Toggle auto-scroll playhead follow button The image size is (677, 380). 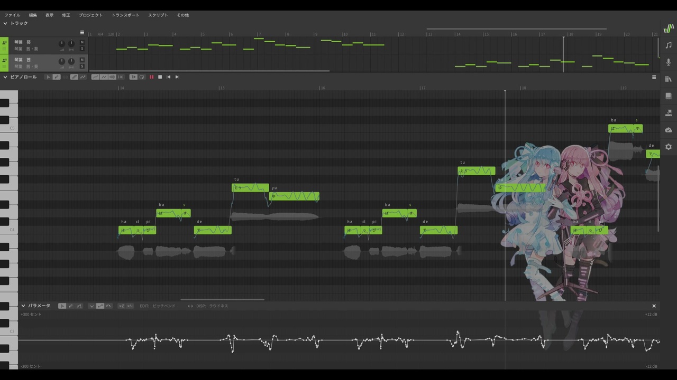(x=133, y=77)
